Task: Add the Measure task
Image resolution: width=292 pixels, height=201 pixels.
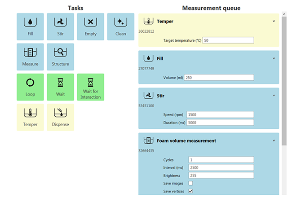Action: pos(30,57)
